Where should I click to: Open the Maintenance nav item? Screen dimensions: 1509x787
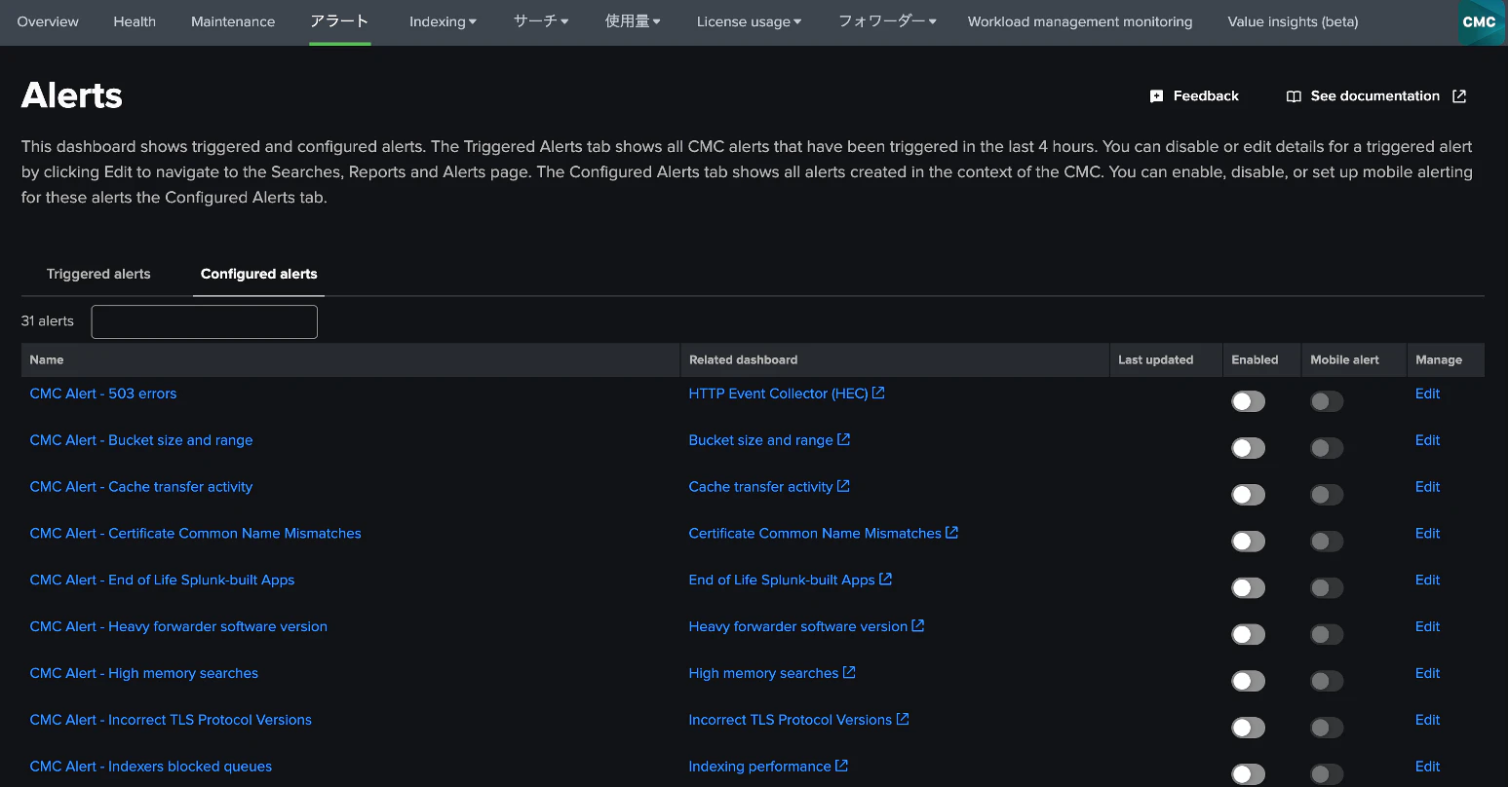pyautogui.click(x=233, y=21)
